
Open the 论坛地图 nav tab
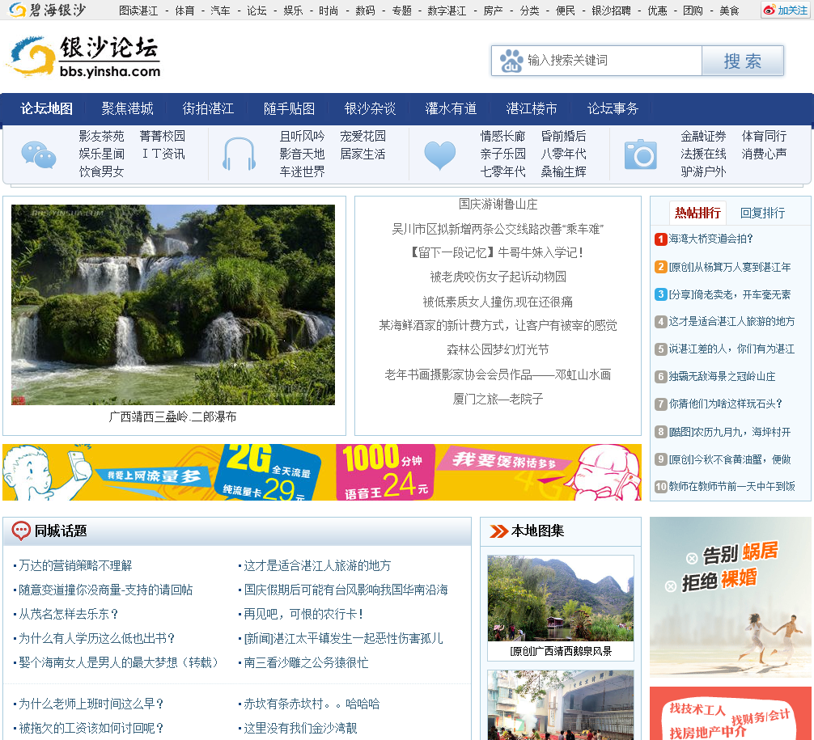point(46,108)
